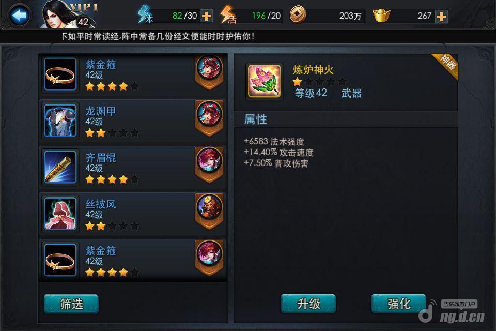Tap the gold ingot currency icon
Screen dimensions: 496x331
point(381,15)
